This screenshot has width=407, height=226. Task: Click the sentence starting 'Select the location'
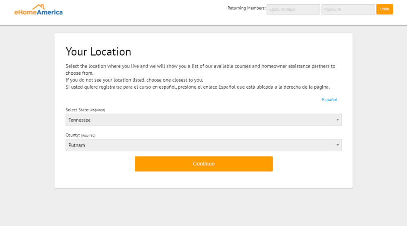point(200,70)
